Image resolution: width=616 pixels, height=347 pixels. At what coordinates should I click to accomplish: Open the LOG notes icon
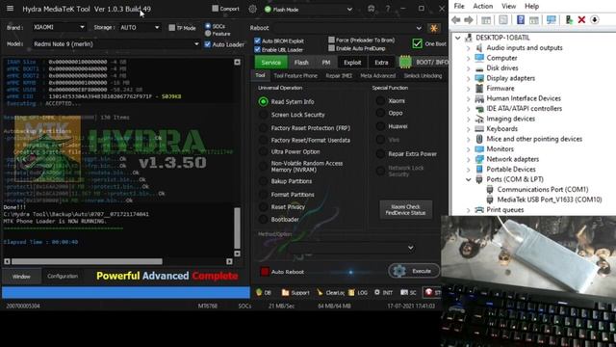pos(357,292)
